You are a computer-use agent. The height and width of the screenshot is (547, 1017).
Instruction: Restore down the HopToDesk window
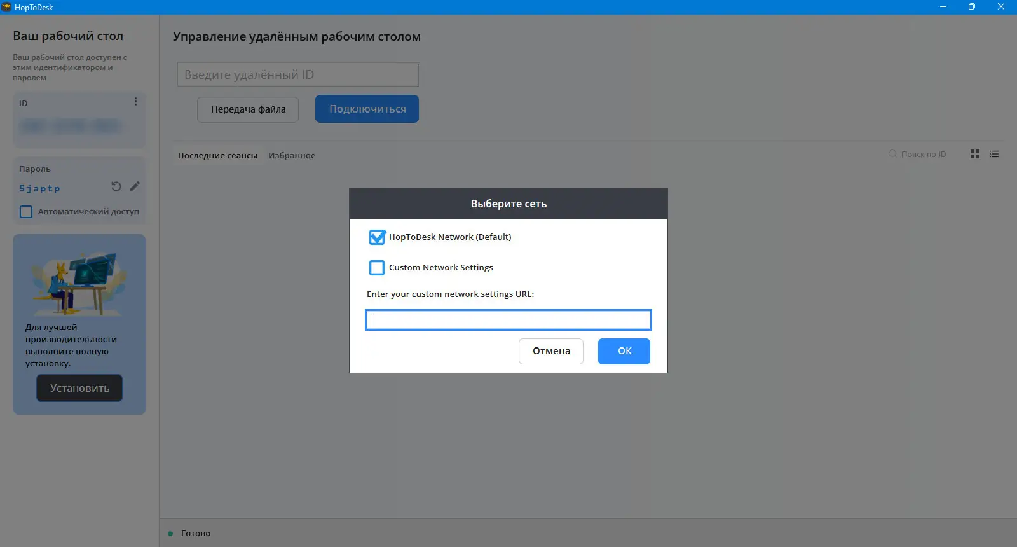coord(972,7)
